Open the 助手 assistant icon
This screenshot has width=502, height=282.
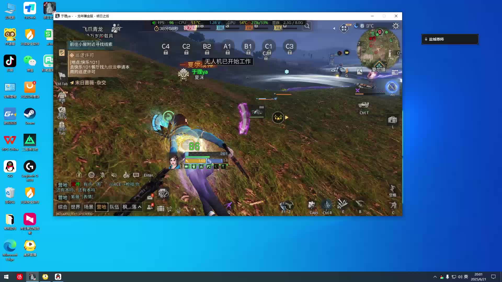point(163,193)
